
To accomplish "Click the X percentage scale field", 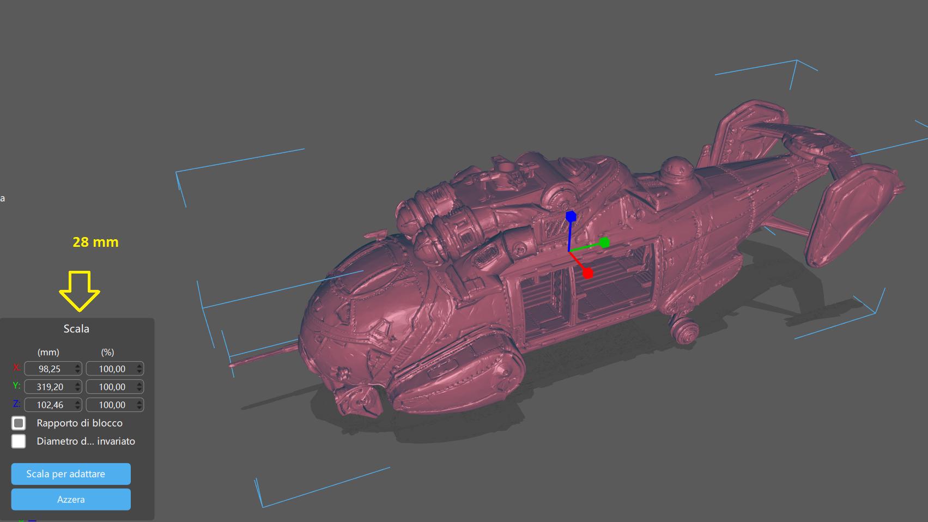I will [111, 369].
